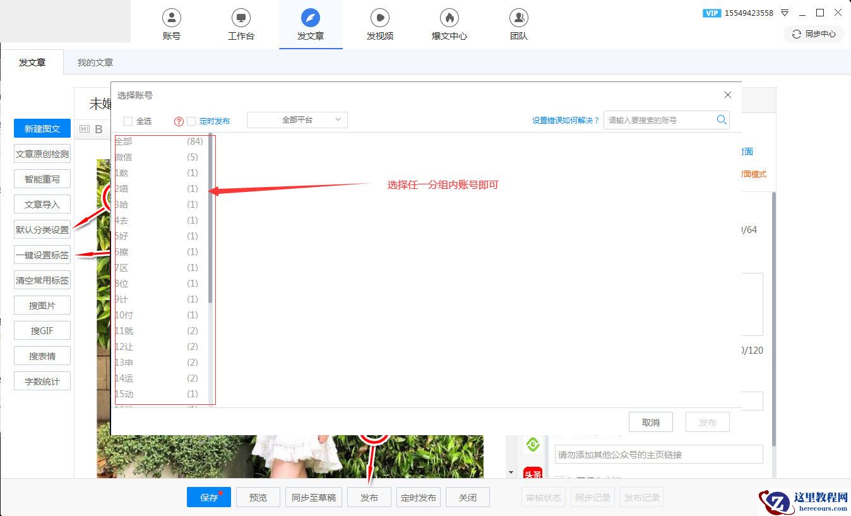
Task: Open the 全部平台 platform dropdown
Action: click(x=297, y=120)
